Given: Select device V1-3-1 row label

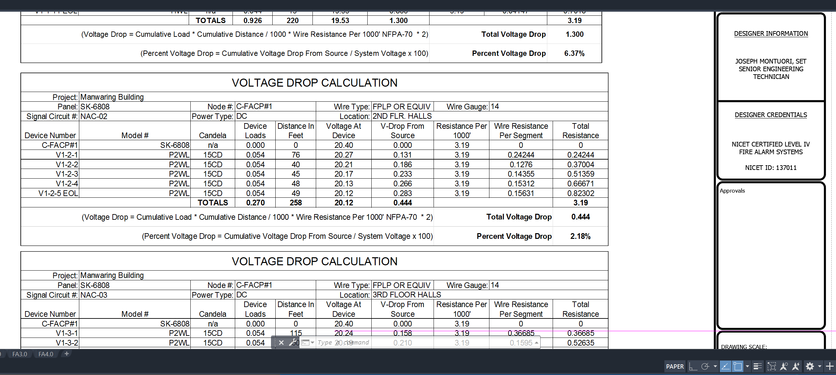Looking at the screenshot, I should tap(67, 333).
